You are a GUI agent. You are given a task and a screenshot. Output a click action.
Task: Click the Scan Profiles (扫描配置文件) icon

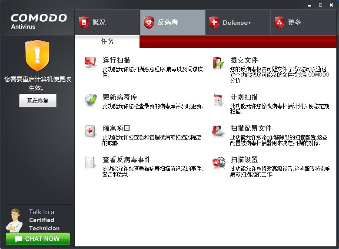click(218, 131)
